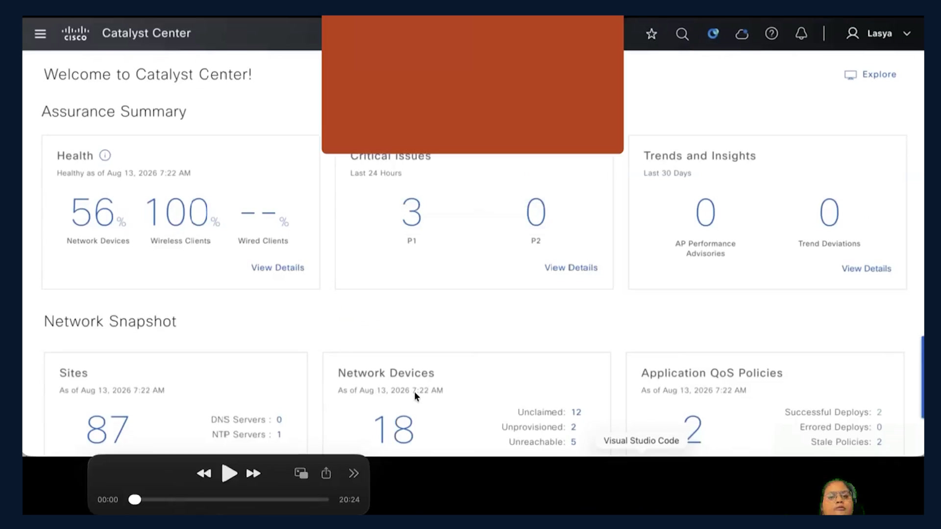Click the DNS Servers value 0

(x=279, y=420)
